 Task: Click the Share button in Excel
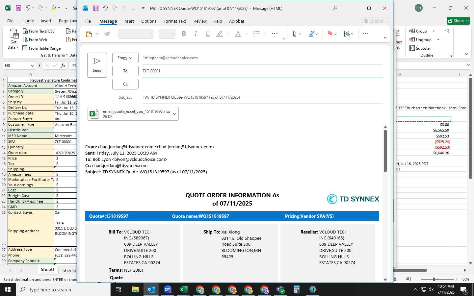coord(458,21)
